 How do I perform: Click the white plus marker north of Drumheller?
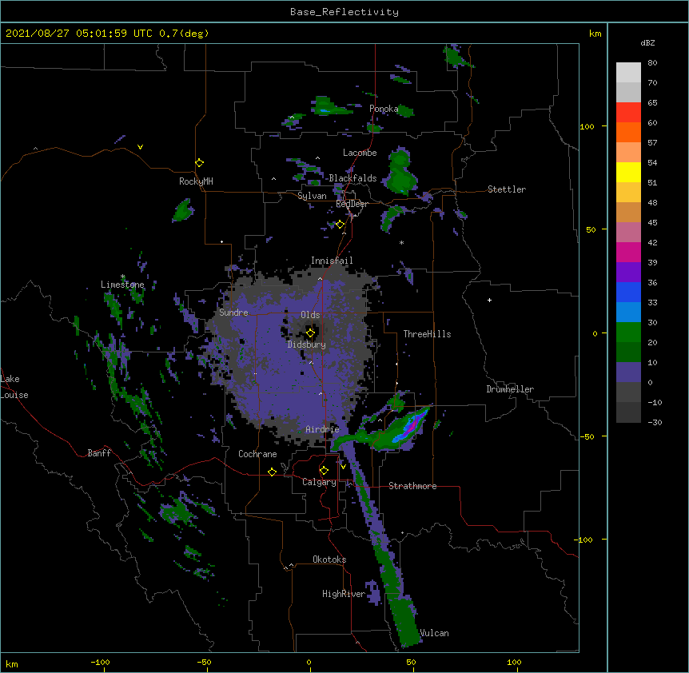489,300
